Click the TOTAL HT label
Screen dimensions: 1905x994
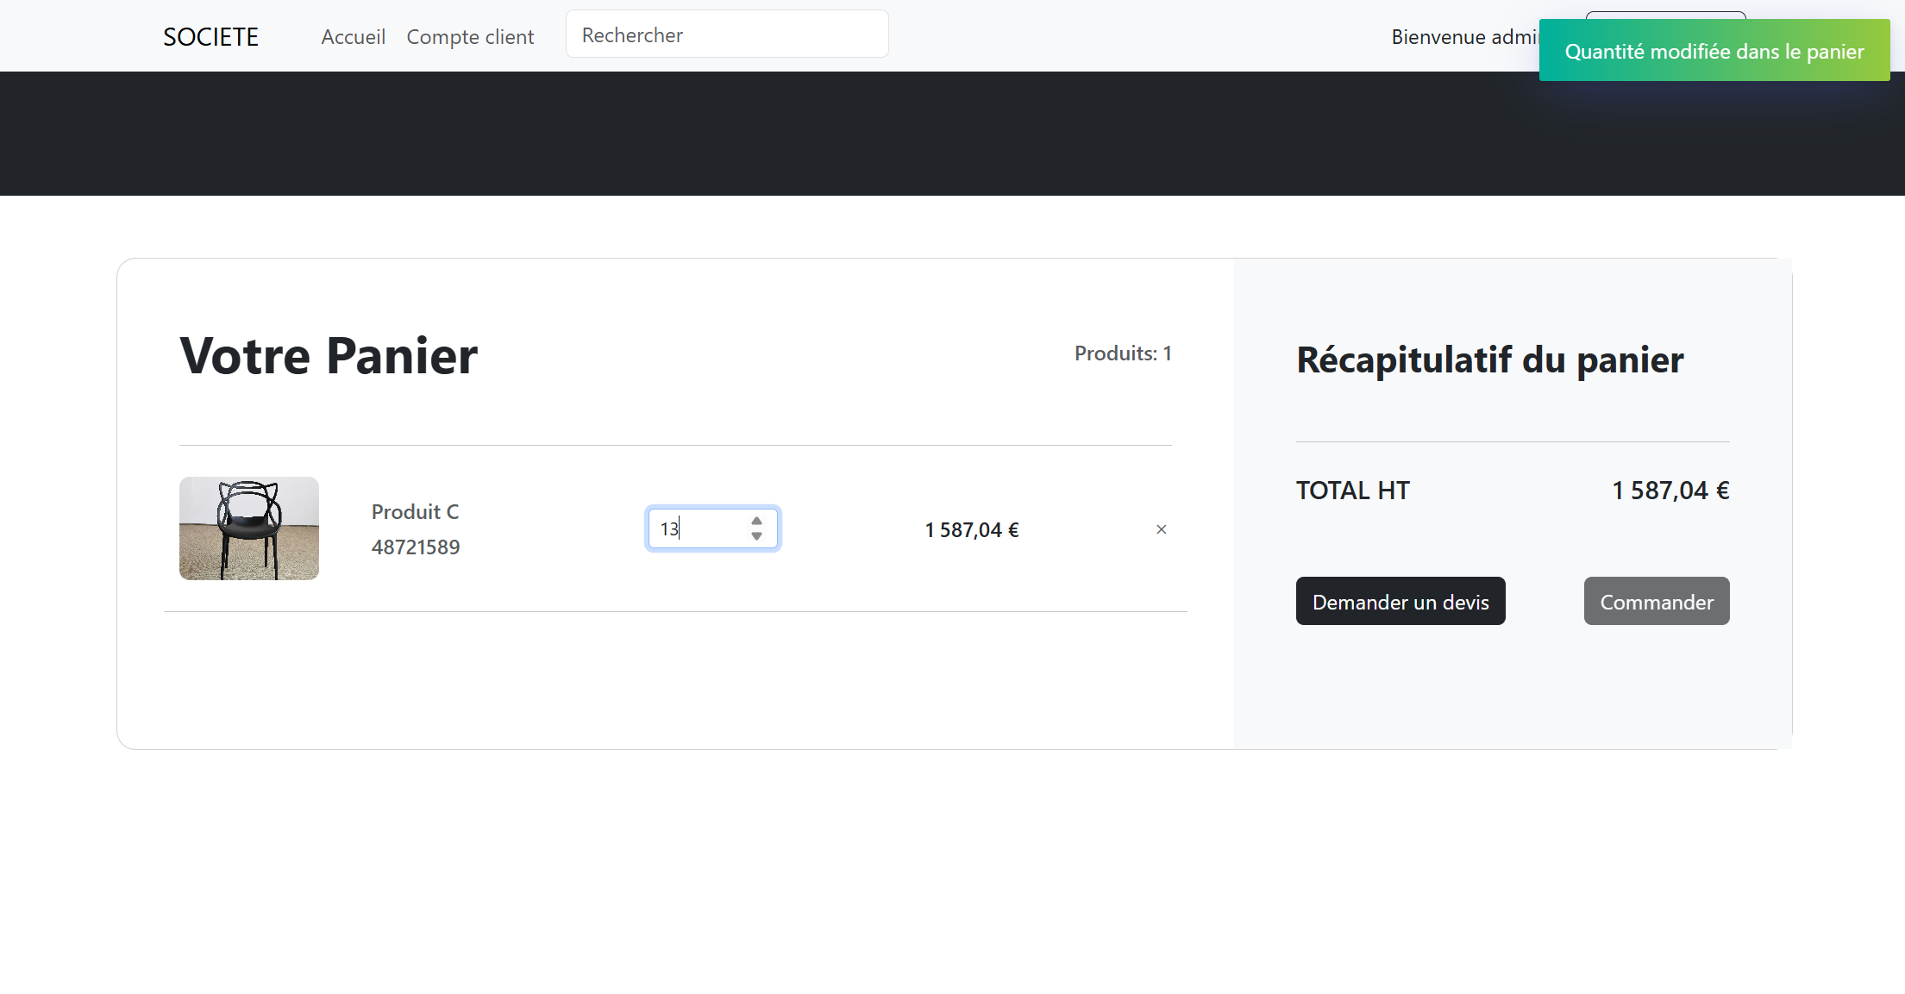click(1352, 491)
